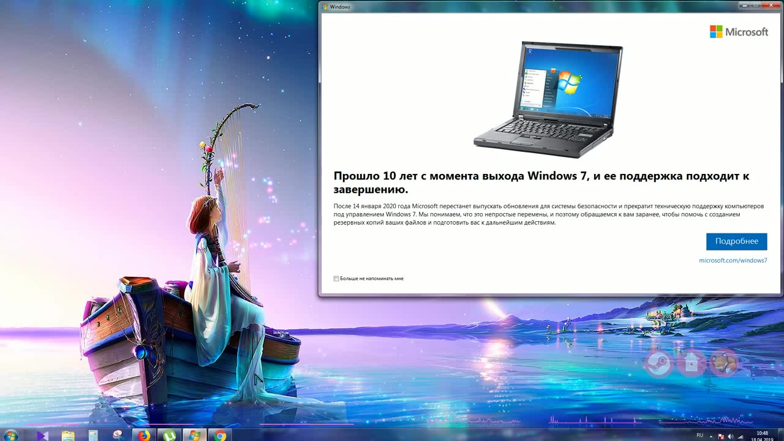Expand hidden system tray icons arrow

[710, 436]
